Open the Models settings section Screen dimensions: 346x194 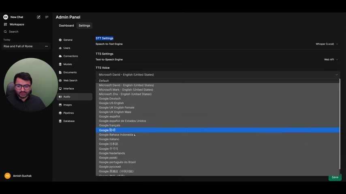(75, 64)
